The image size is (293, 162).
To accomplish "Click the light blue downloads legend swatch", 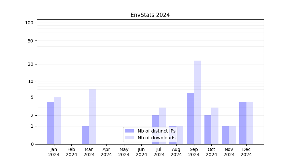I will [129, 138].
